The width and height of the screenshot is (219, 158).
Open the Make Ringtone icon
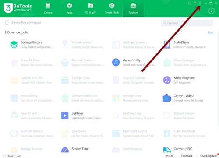tap(167, 80)
